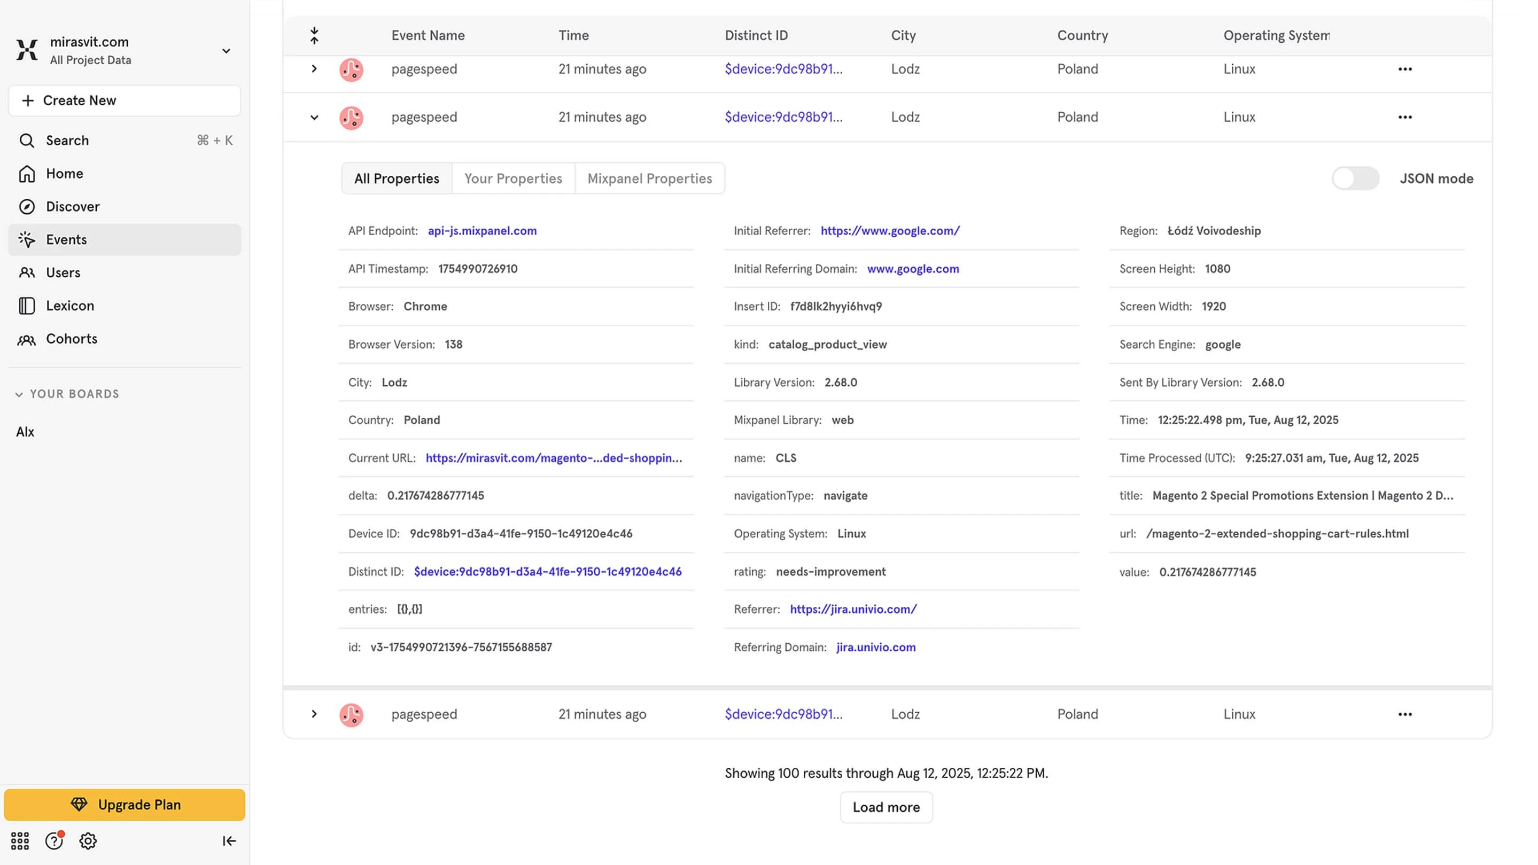Open the apps grid icon at bottom left
The image size is (1538, 865).
pos(20,840)
